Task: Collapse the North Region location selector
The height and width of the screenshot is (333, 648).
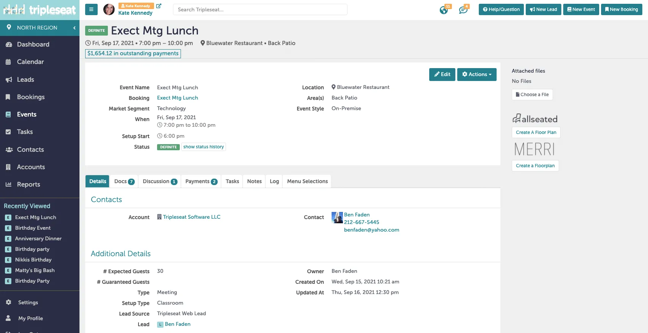Action: click(74, 28)
